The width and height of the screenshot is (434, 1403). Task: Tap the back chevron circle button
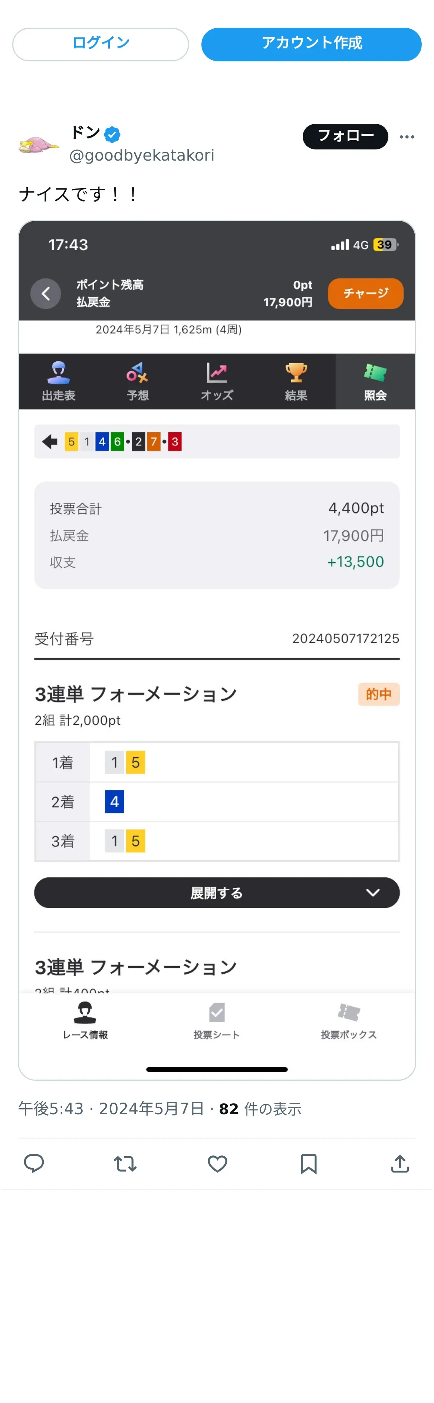46,294
